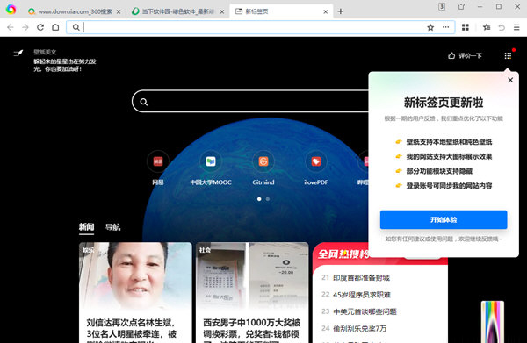Reload the page with refresh icon
This screenshot has height=343, width=527.
coord(40,27)
